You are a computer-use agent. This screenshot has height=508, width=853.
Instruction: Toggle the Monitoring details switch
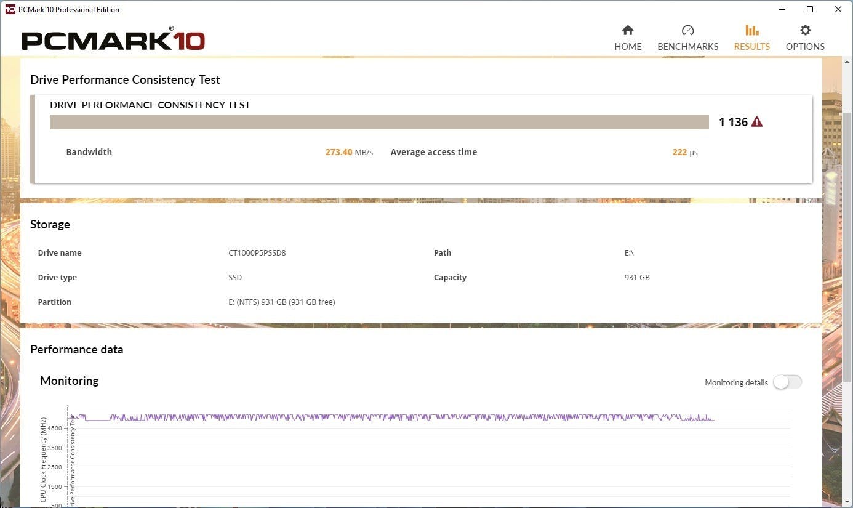click(x=788, y=382)
